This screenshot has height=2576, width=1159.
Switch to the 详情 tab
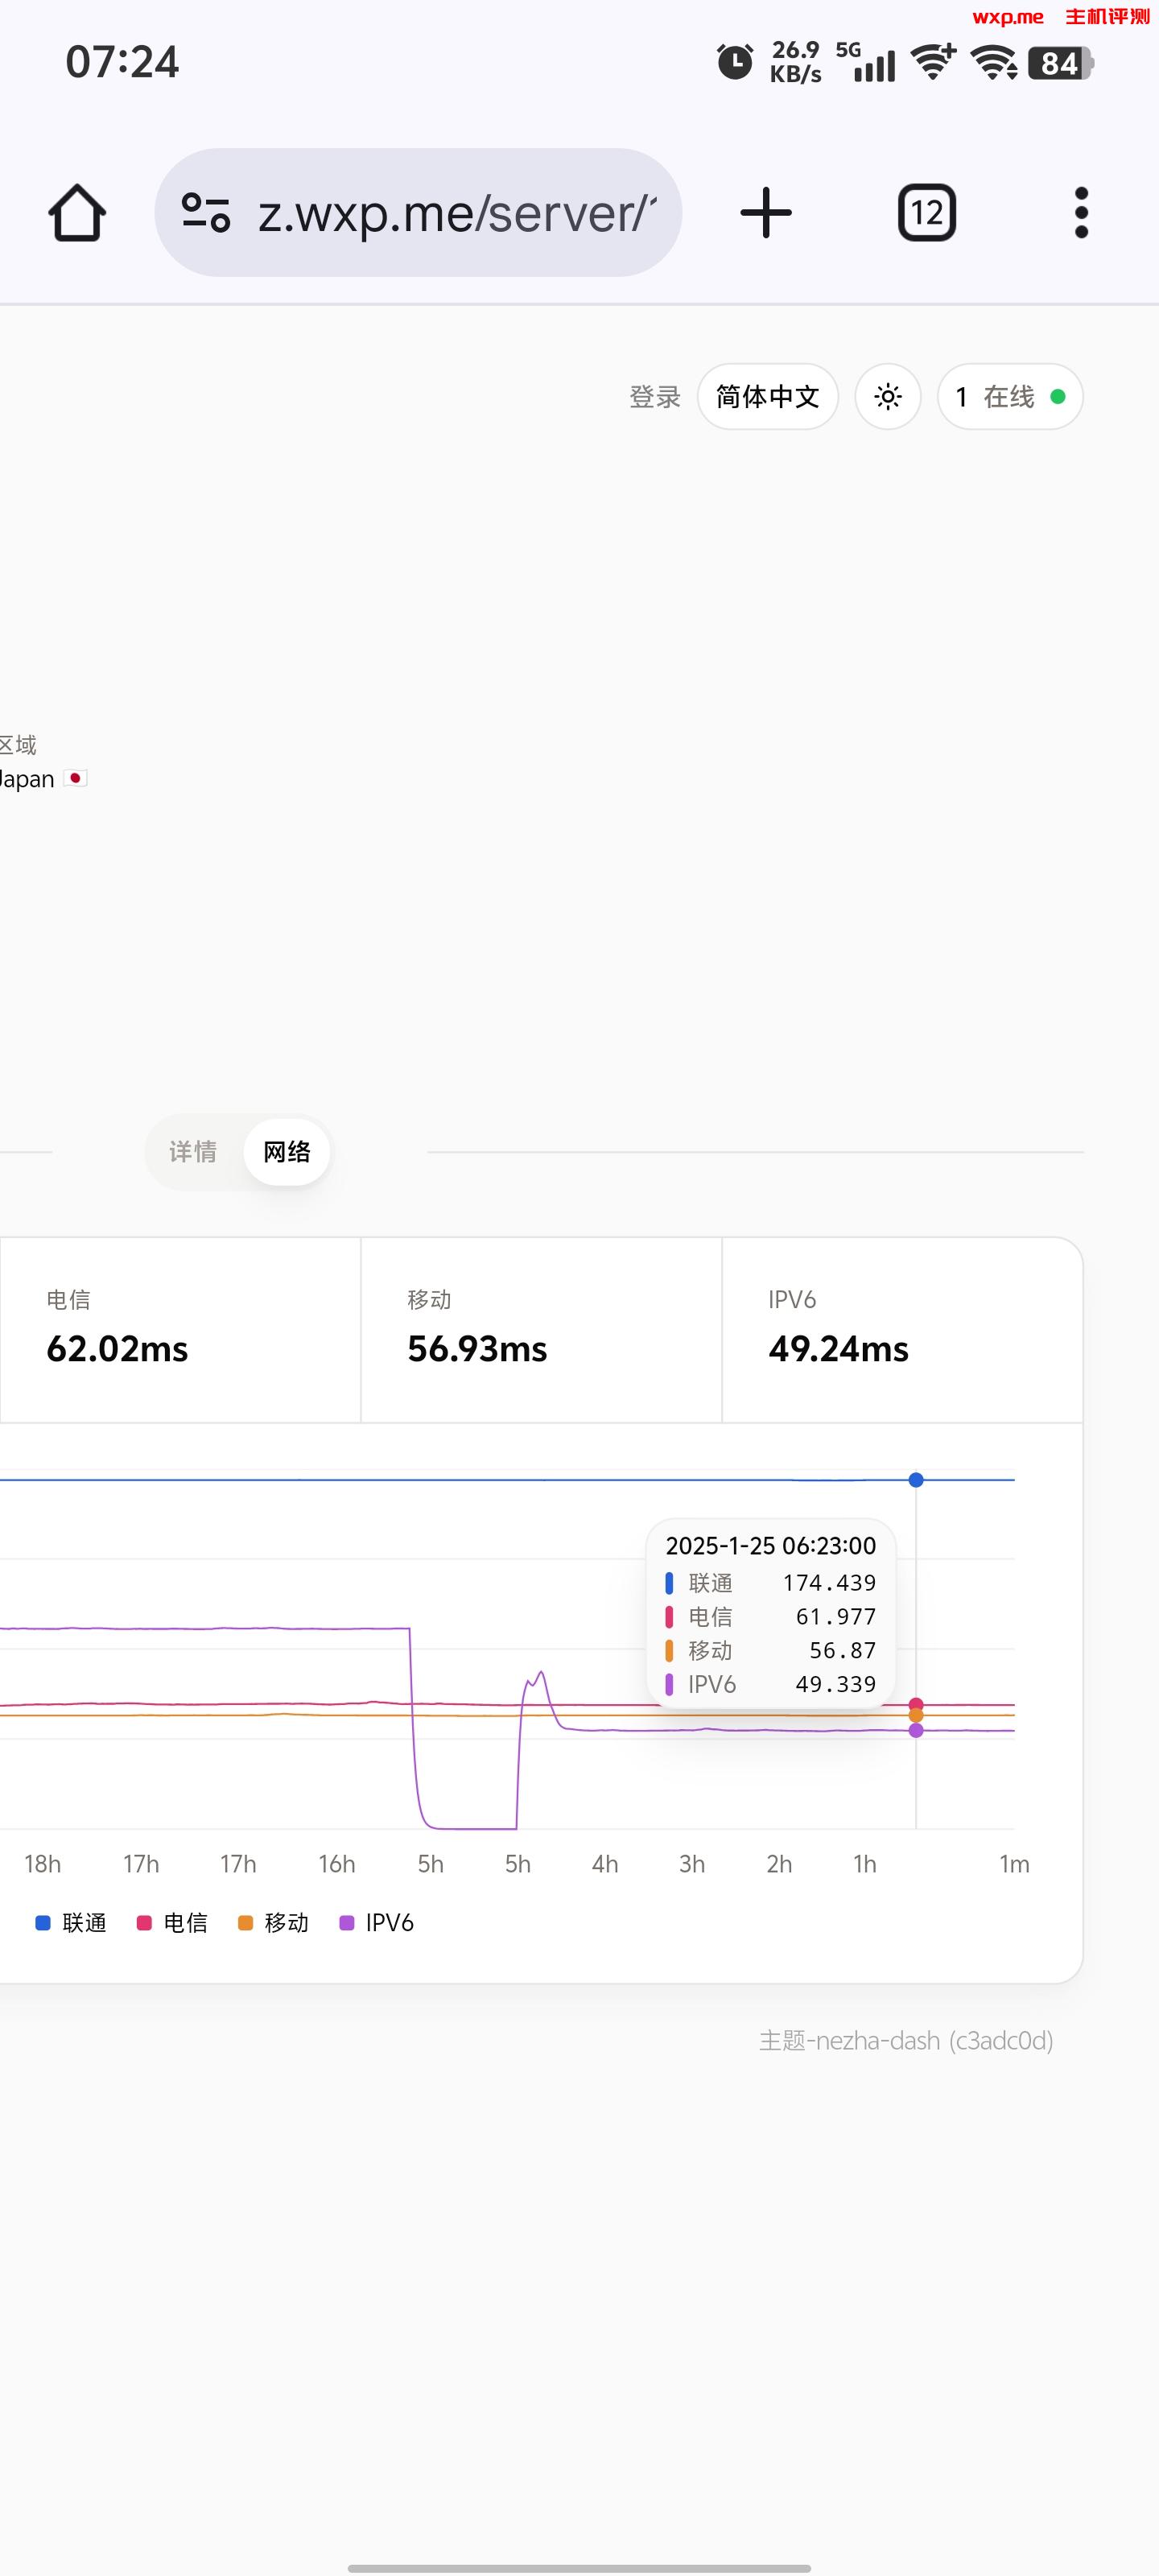[x=193, y=1152]
